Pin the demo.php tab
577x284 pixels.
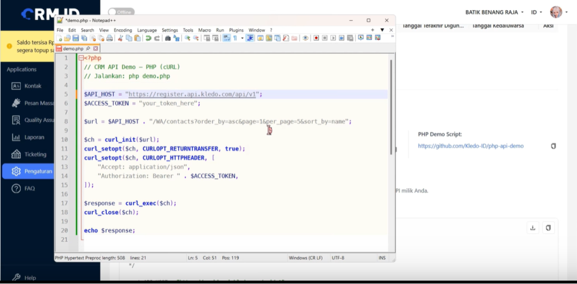click(88, 48)
